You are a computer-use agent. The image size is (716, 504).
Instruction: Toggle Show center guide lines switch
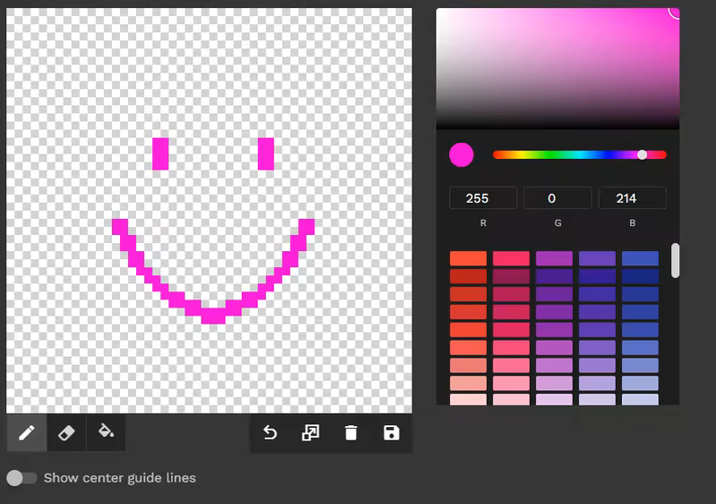21,478
